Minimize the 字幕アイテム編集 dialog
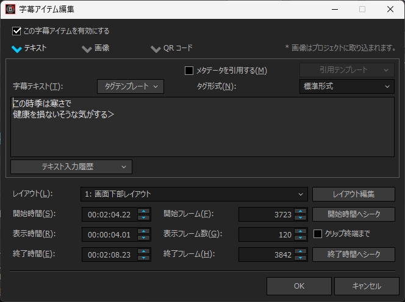This screenshot has height=302, width=405. pyautogui.click(x=335, y=9)
